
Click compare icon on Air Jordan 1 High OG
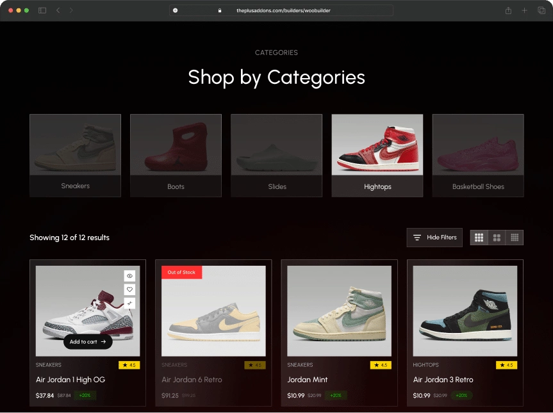pyautogui.click(x=130, y=303)
